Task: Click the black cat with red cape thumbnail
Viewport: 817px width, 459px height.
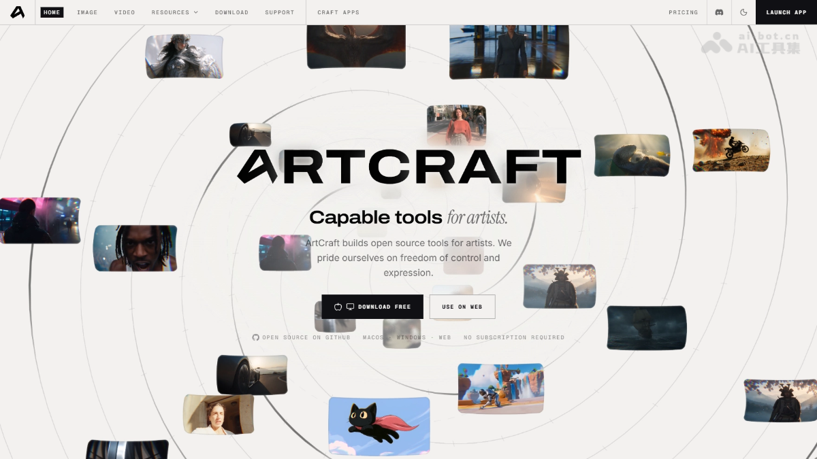Action: [x=379, y=426]
